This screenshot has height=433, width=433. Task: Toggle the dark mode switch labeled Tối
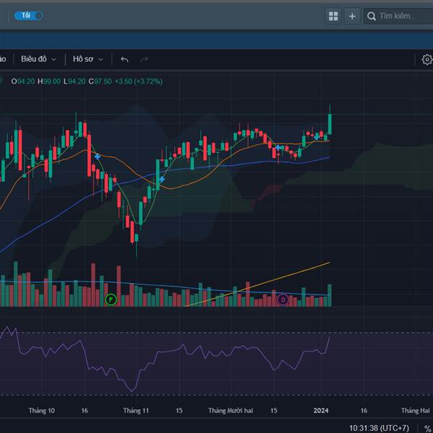28,16
